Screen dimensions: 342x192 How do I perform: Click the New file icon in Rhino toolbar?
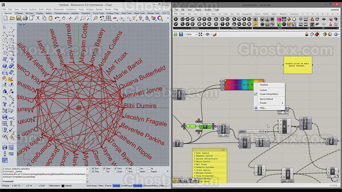coord(6,18)
